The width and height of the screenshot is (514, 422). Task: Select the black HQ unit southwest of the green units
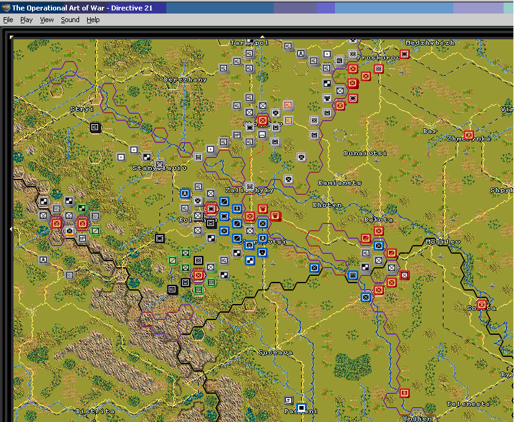tap(172, 289)
